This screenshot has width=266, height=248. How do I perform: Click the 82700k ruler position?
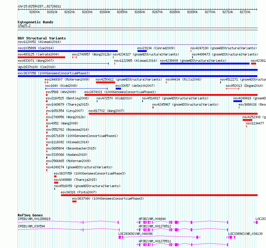(x=210, y=12)
